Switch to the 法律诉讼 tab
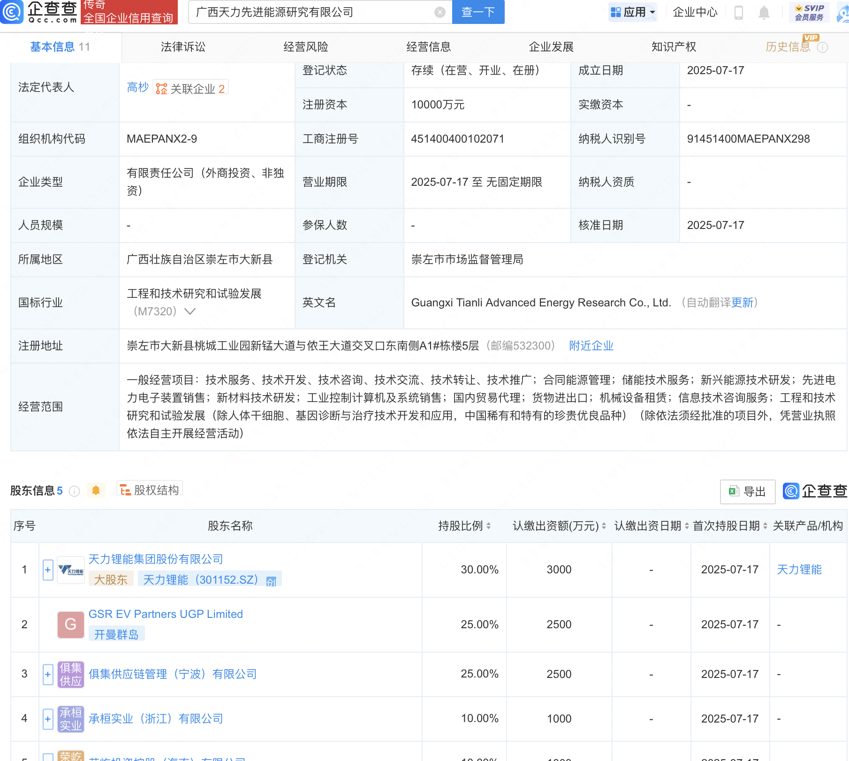 coord(182,47)
